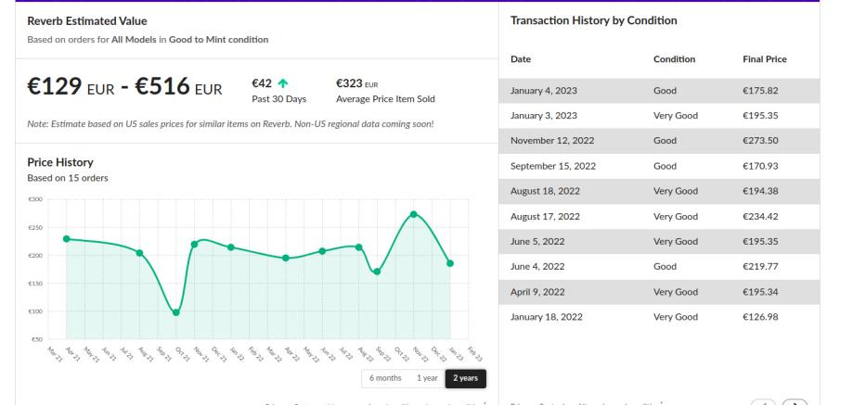Click the first (leftmost) chart data point
This screenshot has width=853, height=405.
point(66,239)
